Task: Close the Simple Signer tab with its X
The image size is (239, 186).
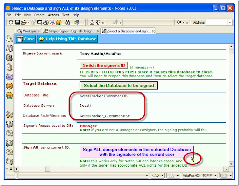Action: (98, 31)
